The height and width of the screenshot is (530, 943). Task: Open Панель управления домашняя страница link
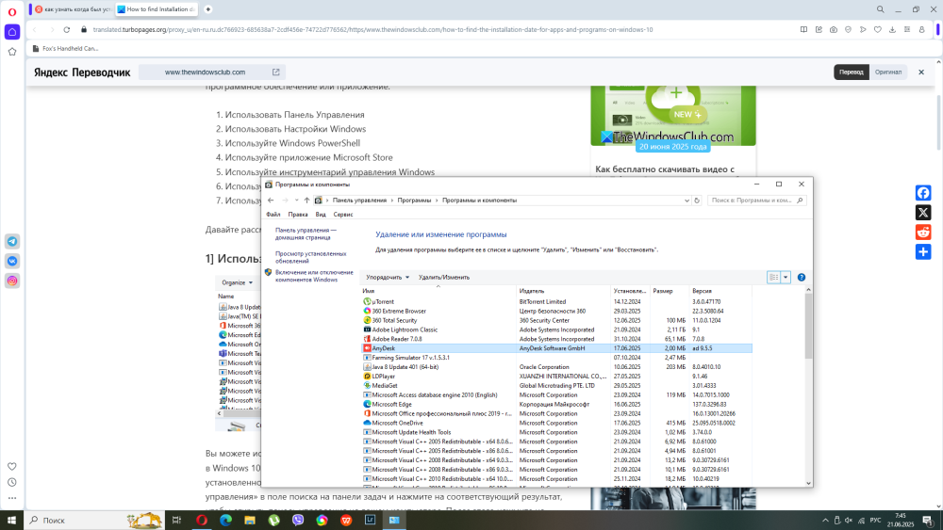[x=306, y=233]
